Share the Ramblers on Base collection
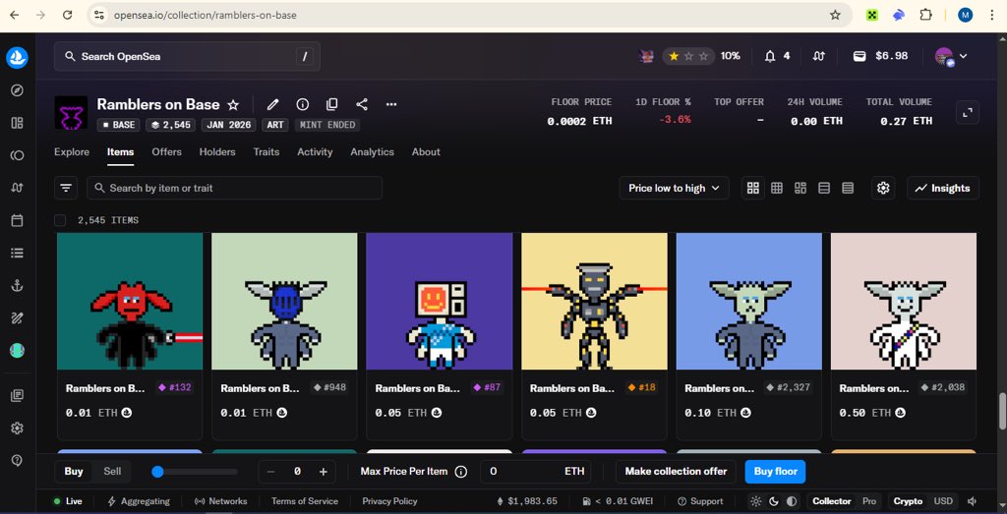The image size is (1007, 514). click(362, 104)
